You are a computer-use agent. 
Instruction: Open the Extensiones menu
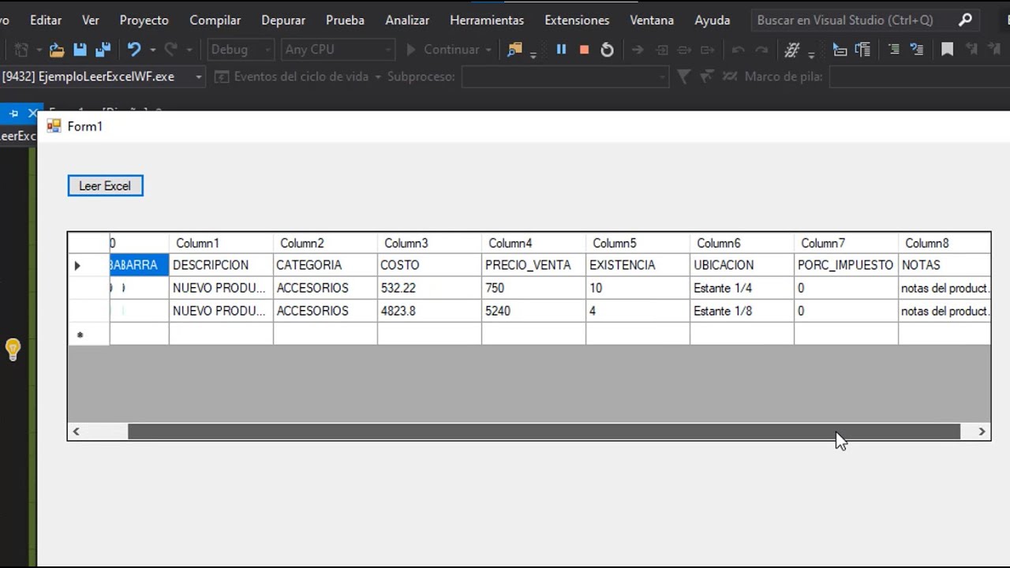[x=577, y=20]
